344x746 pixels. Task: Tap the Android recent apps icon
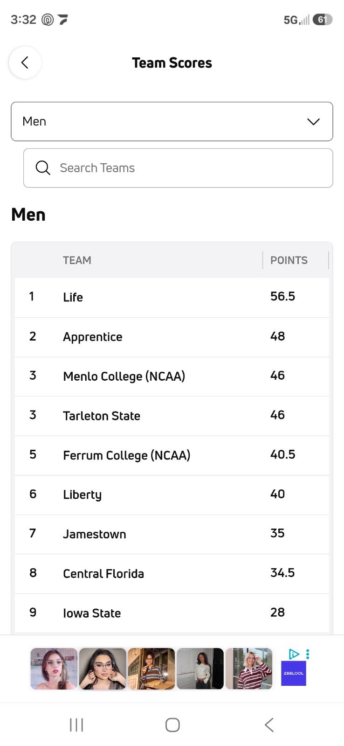click(x=76, y=725)
